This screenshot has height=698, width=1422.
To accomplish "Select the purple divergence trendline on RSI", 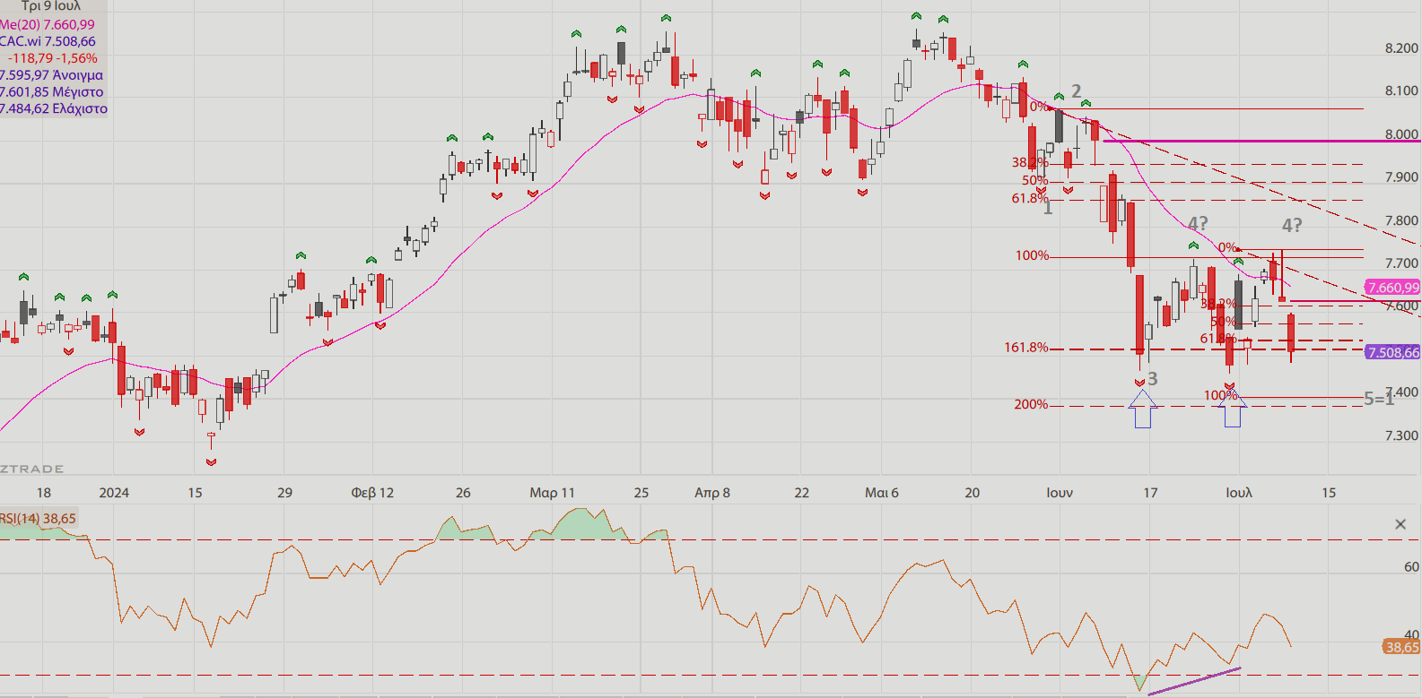I will 1194,681.
